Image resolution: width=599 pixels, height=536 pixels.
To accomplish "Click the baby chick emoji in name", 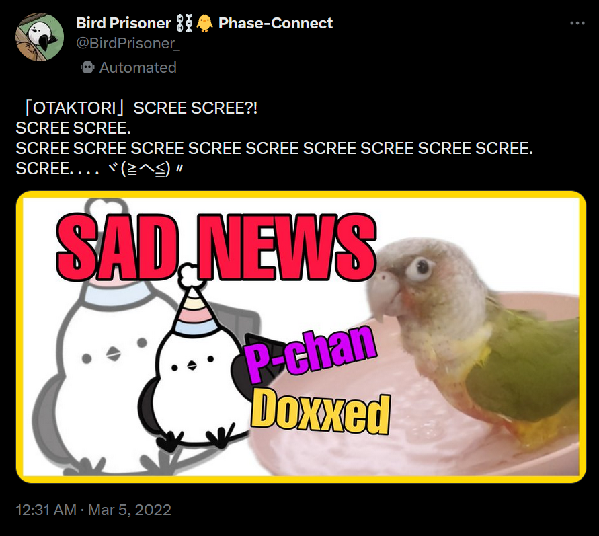I will pos(204,24).
